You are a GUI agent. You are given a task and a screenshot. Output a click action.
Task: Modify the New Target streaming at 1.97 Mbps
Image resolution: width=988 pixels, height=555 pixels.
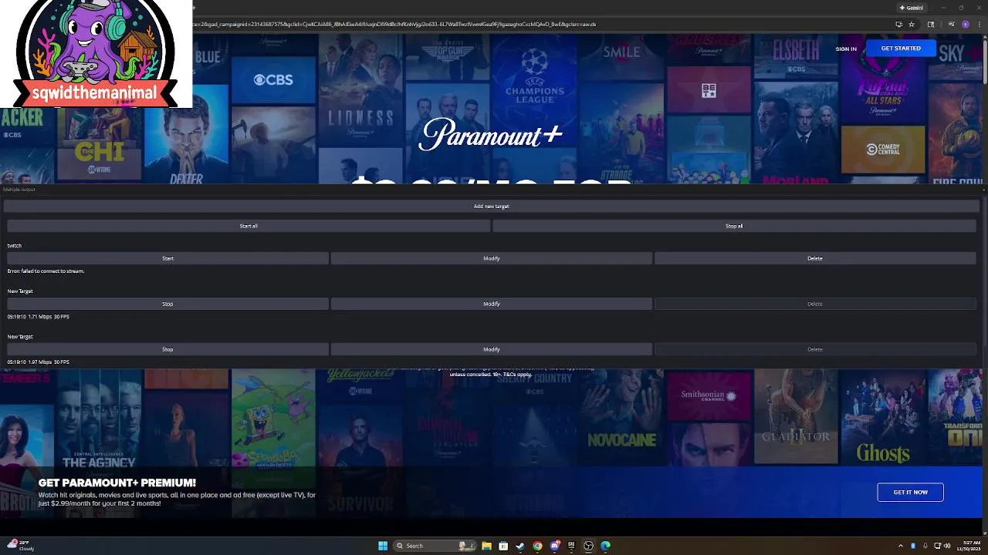tap(492, 349)
